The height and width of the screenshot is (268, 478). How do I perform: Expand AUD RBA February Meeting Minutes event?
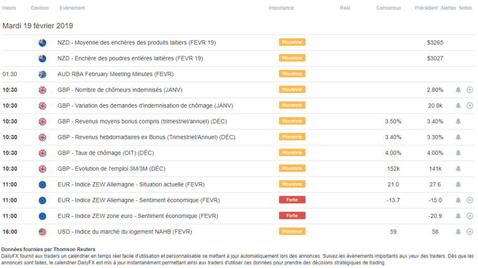point(238,74)
